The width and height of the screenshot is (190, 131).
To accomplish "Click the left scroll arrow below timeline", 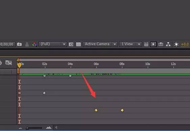I will click(56, 127).
